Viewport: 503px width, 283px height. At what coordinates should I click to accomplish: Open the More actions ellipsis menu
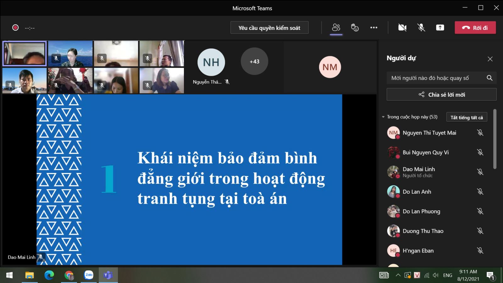(374, 28)
